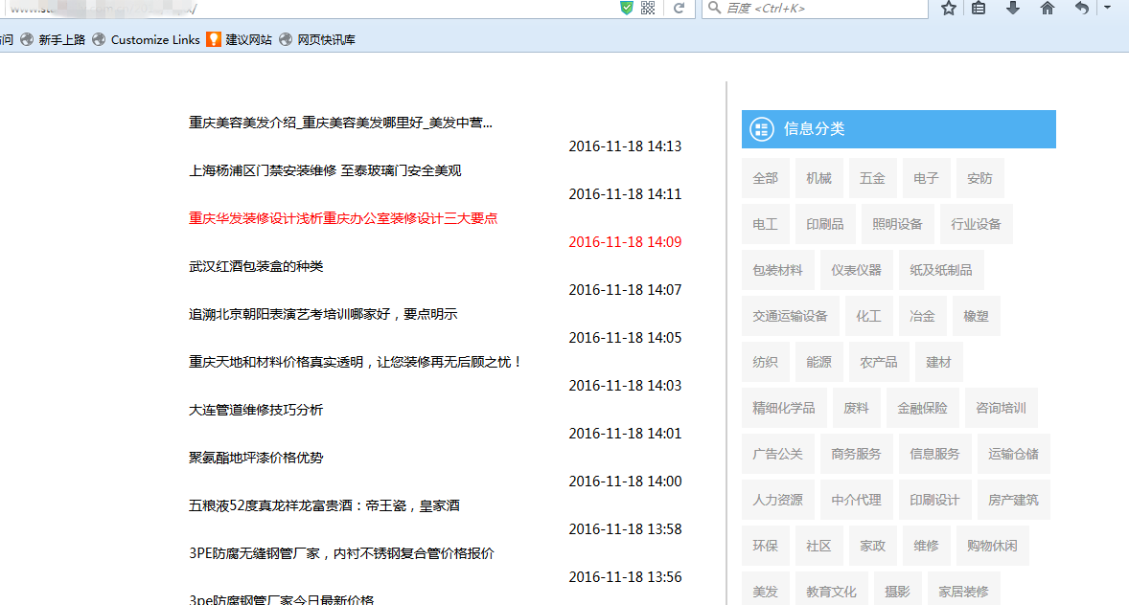Select the 全部 category in 信息分类
The width and height of the screenshot is (1129, 605).
point(765,178)
